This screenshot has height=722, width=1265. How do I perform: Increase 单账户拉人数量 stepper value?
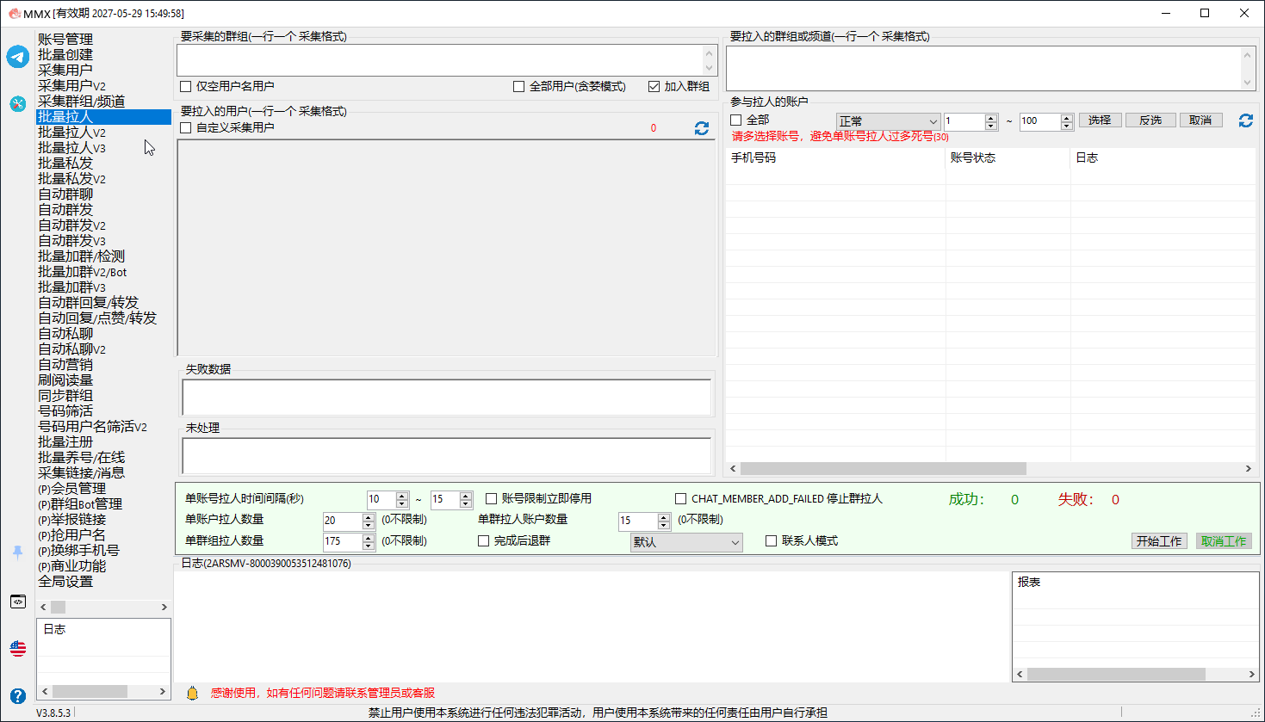click(x=369, y=517)
